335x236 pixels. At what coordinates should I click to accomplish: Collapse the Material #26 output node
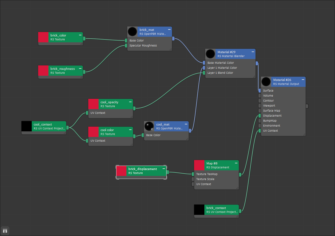[303, 80]
